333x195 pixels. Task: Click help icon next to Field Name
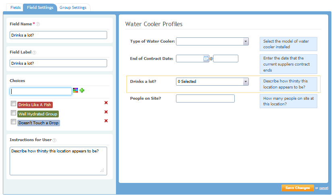(x=38, y=24)
